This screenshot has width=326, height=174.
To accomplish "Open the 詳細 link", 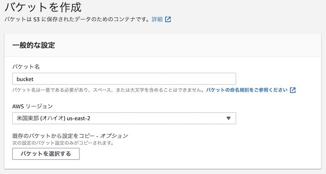I will pyautogui.click(x=157, y=20).
